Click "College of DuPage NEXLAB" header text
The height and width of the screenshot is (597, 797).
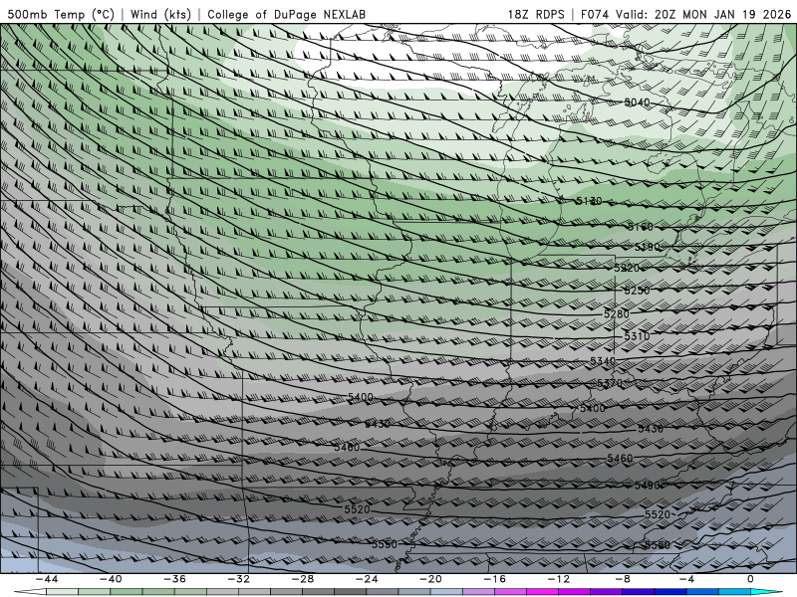point(286,14)
